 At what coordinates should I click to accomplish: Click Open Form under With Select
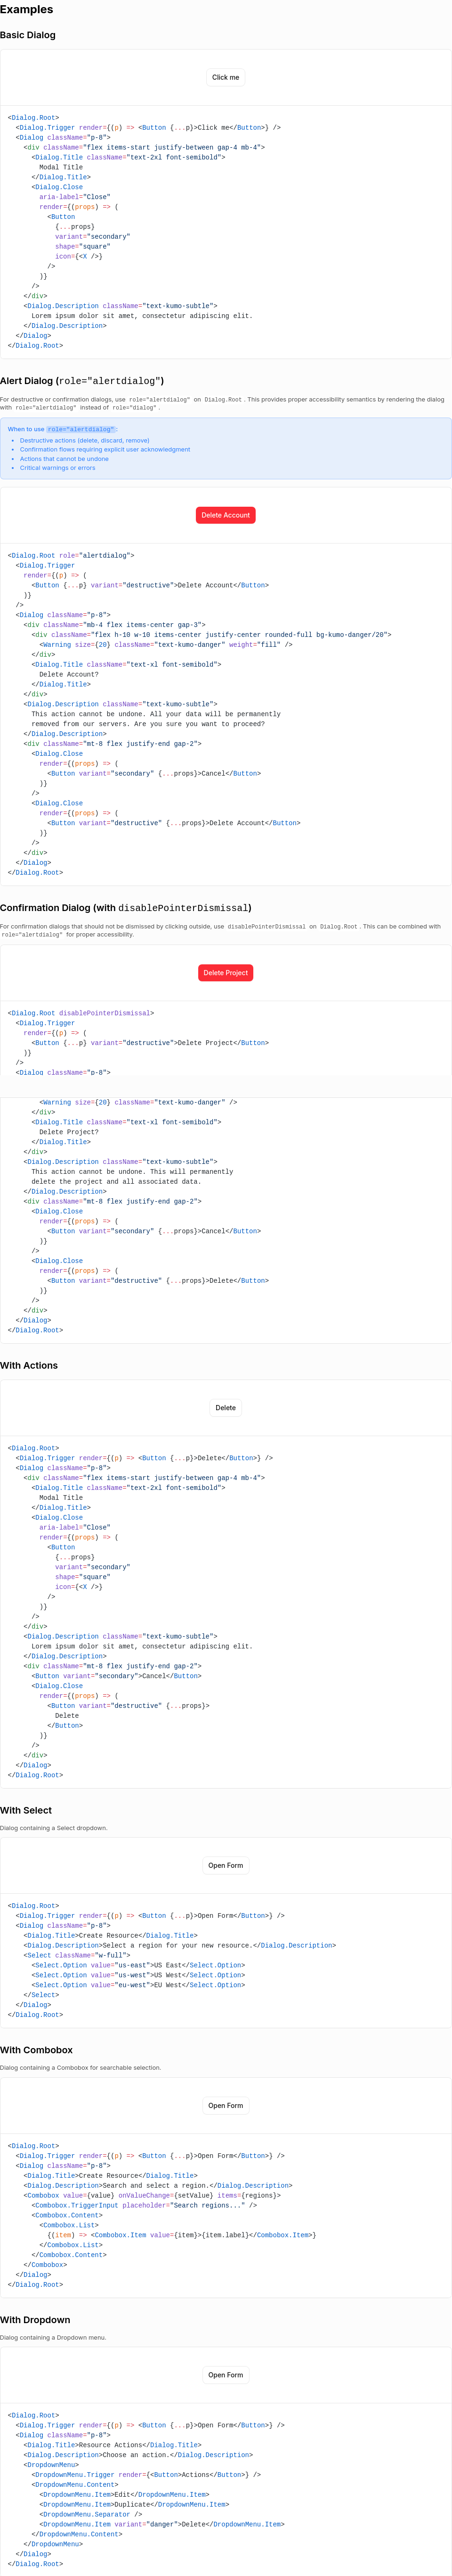[x=226, y=1866]
